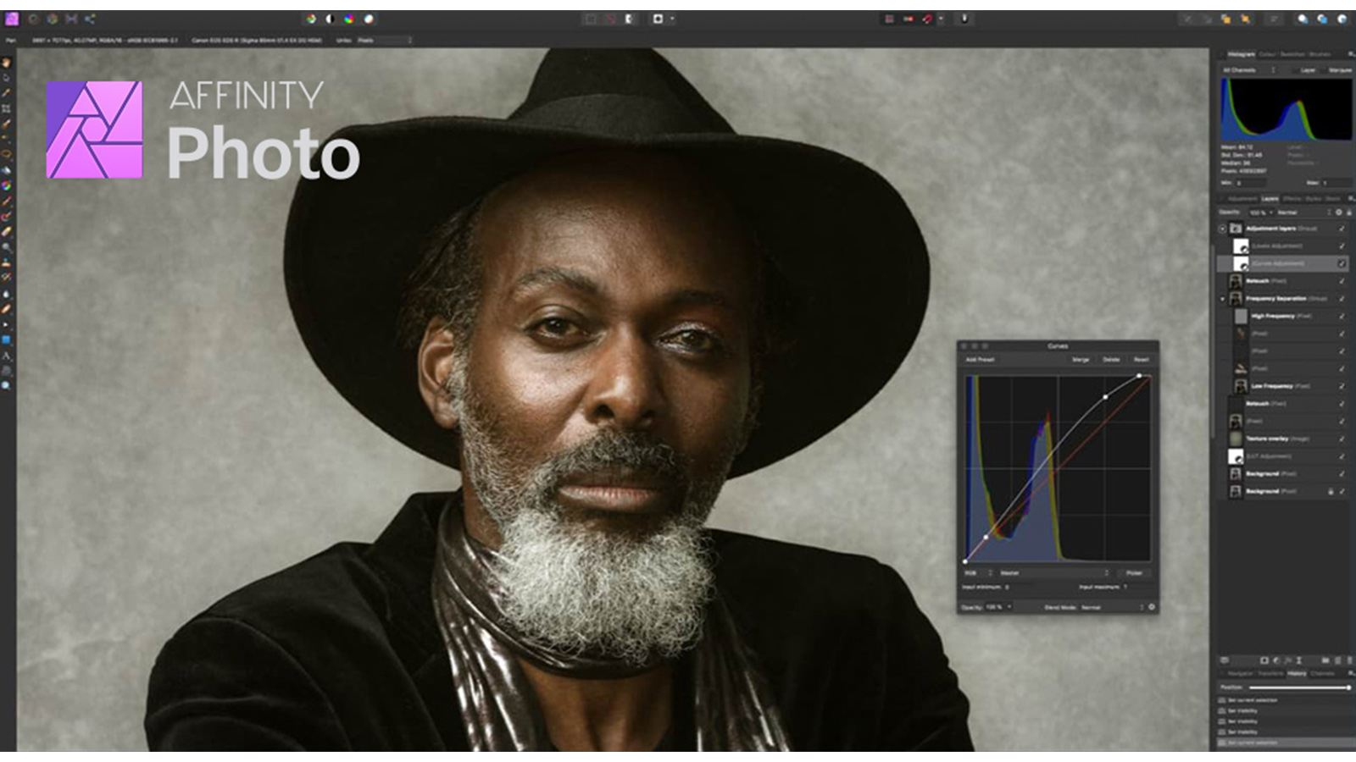Click lock icon on bottom Background layer
The image size is (1356, 762).
[1331, 491]
